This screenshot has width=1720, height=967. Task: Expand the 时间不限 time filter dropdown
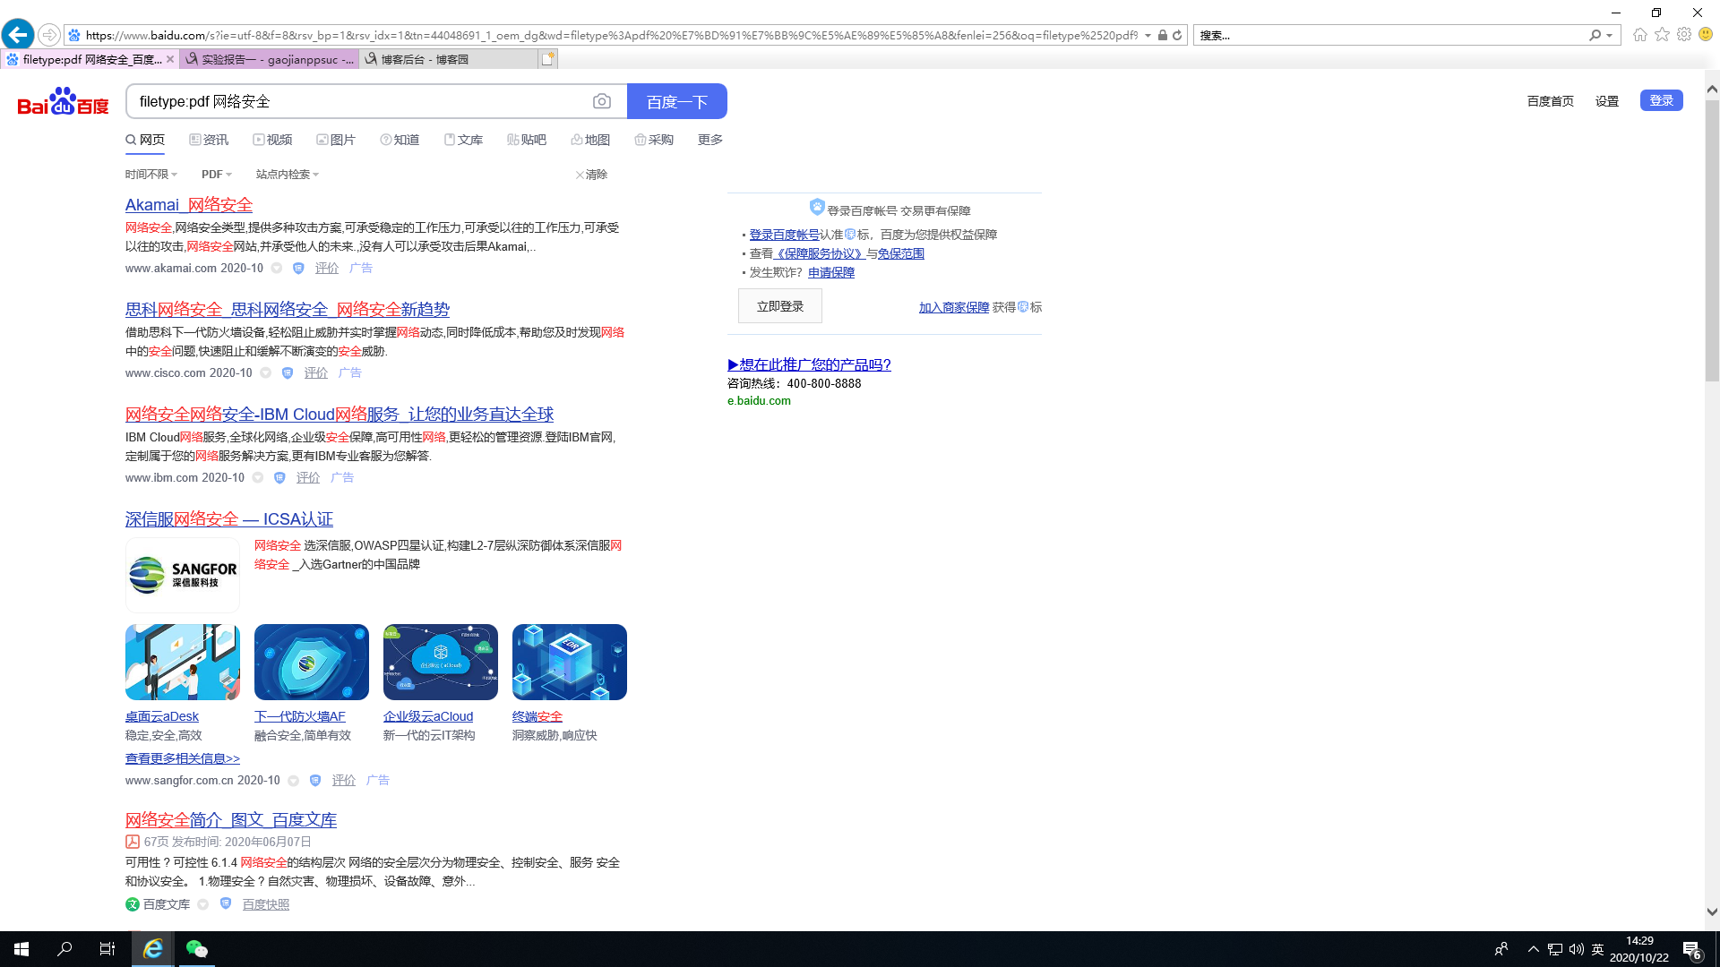(x=150, y=175)
